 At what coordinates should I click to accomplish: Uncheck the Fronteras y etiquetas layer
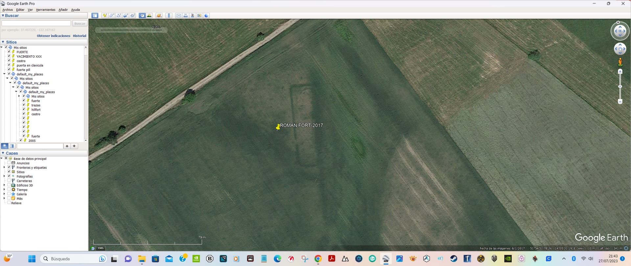9,167
